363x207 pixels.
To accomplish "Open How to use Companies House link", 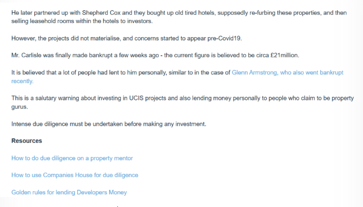I will [75, 175].
